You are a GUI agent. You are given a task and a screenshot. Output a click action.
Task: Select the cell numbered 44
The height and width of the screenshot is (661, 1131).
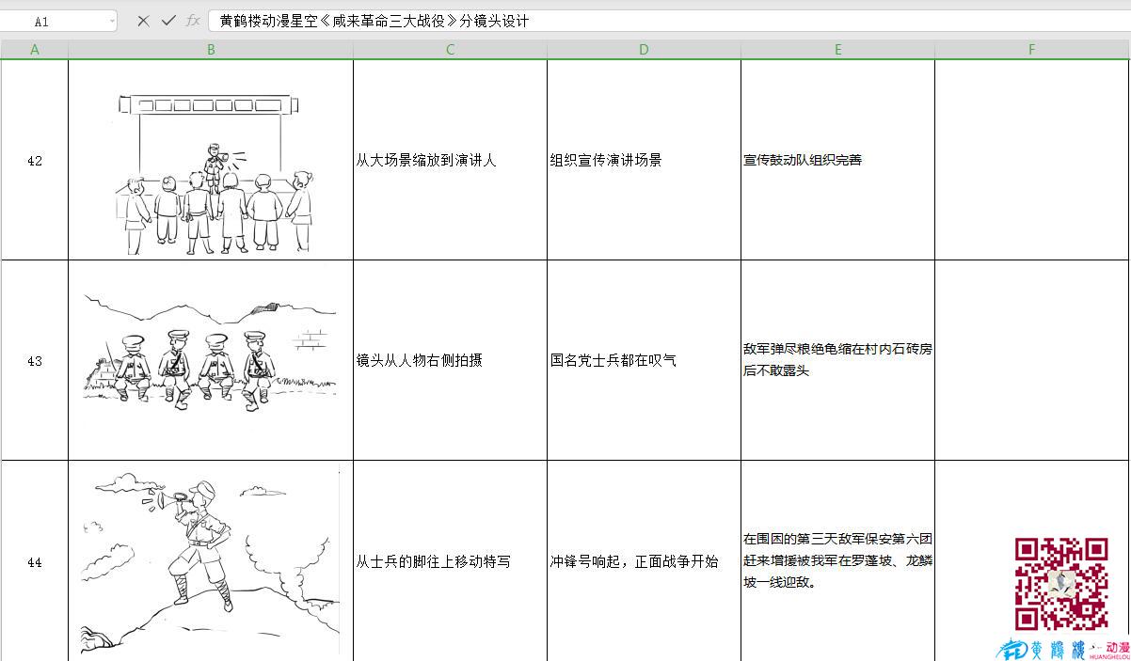pyautogui.click(x=35, y=561)
